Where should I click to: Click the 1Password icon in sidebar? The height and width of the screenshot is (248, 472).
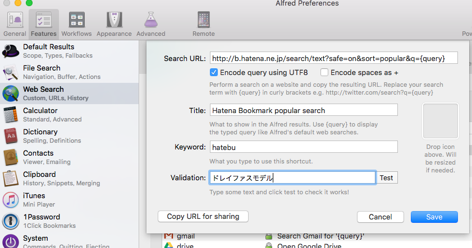coord(11,221)
